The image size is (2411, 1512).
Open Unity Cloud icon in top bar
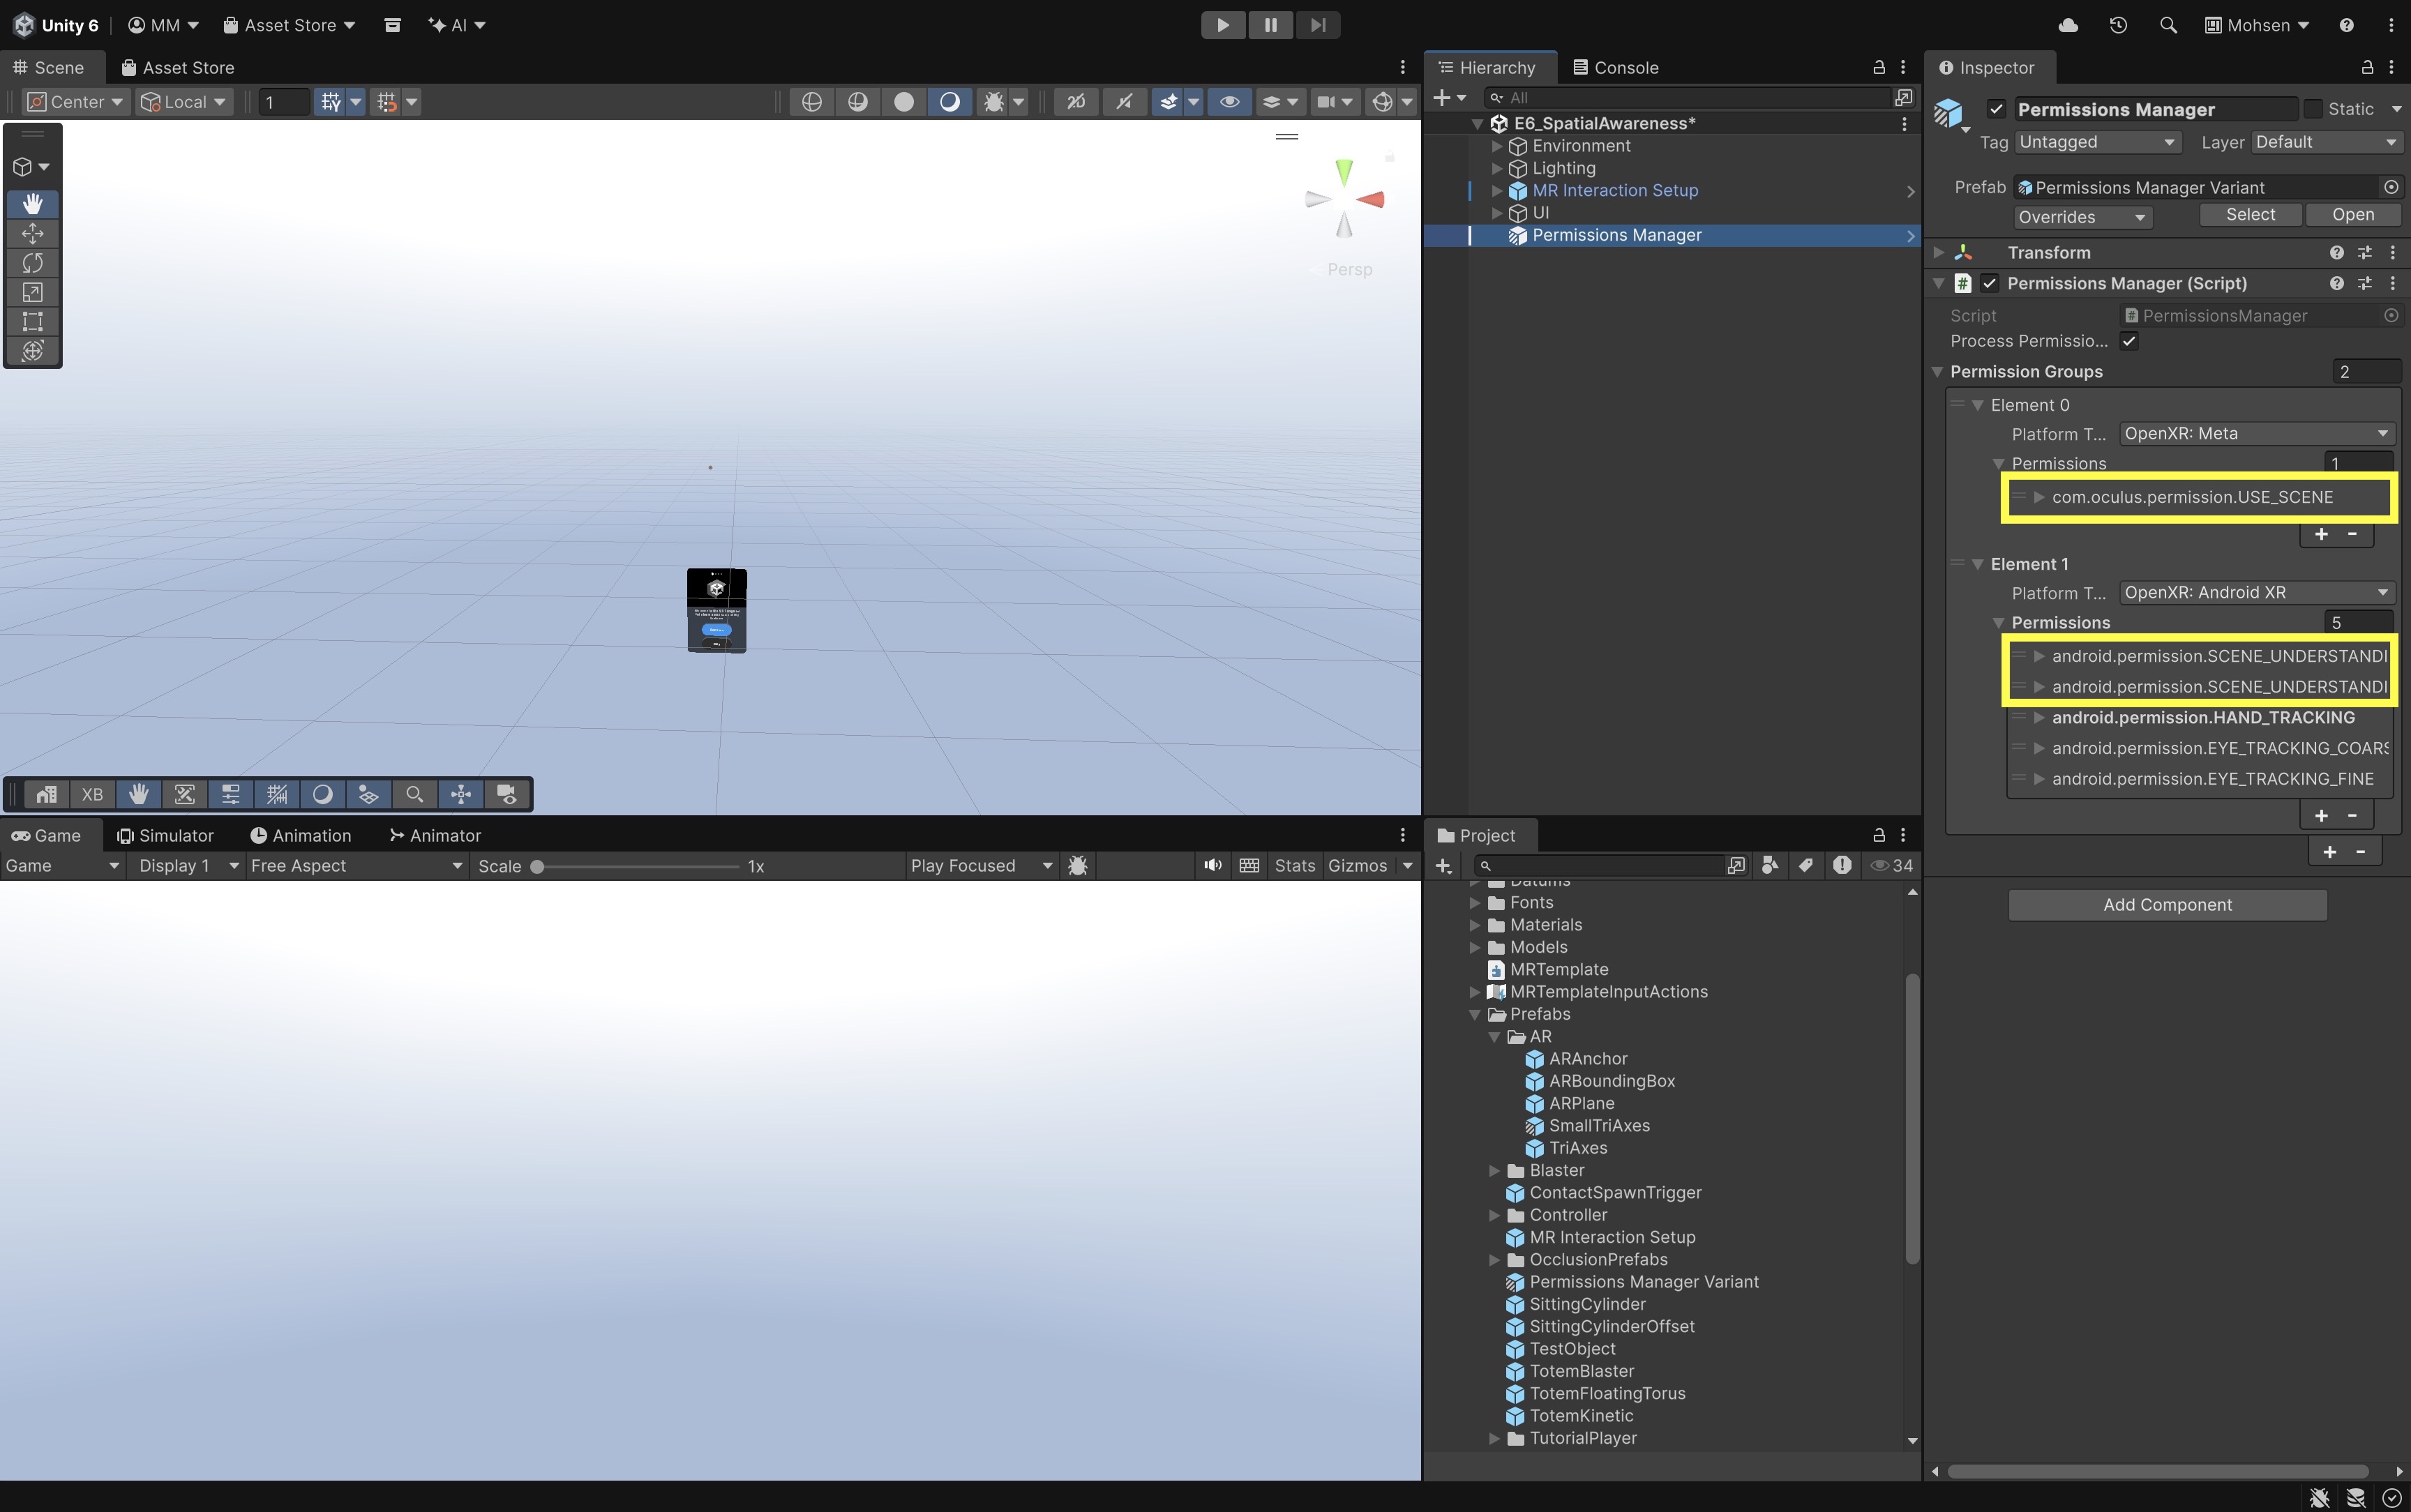[x=2068, y=25]
